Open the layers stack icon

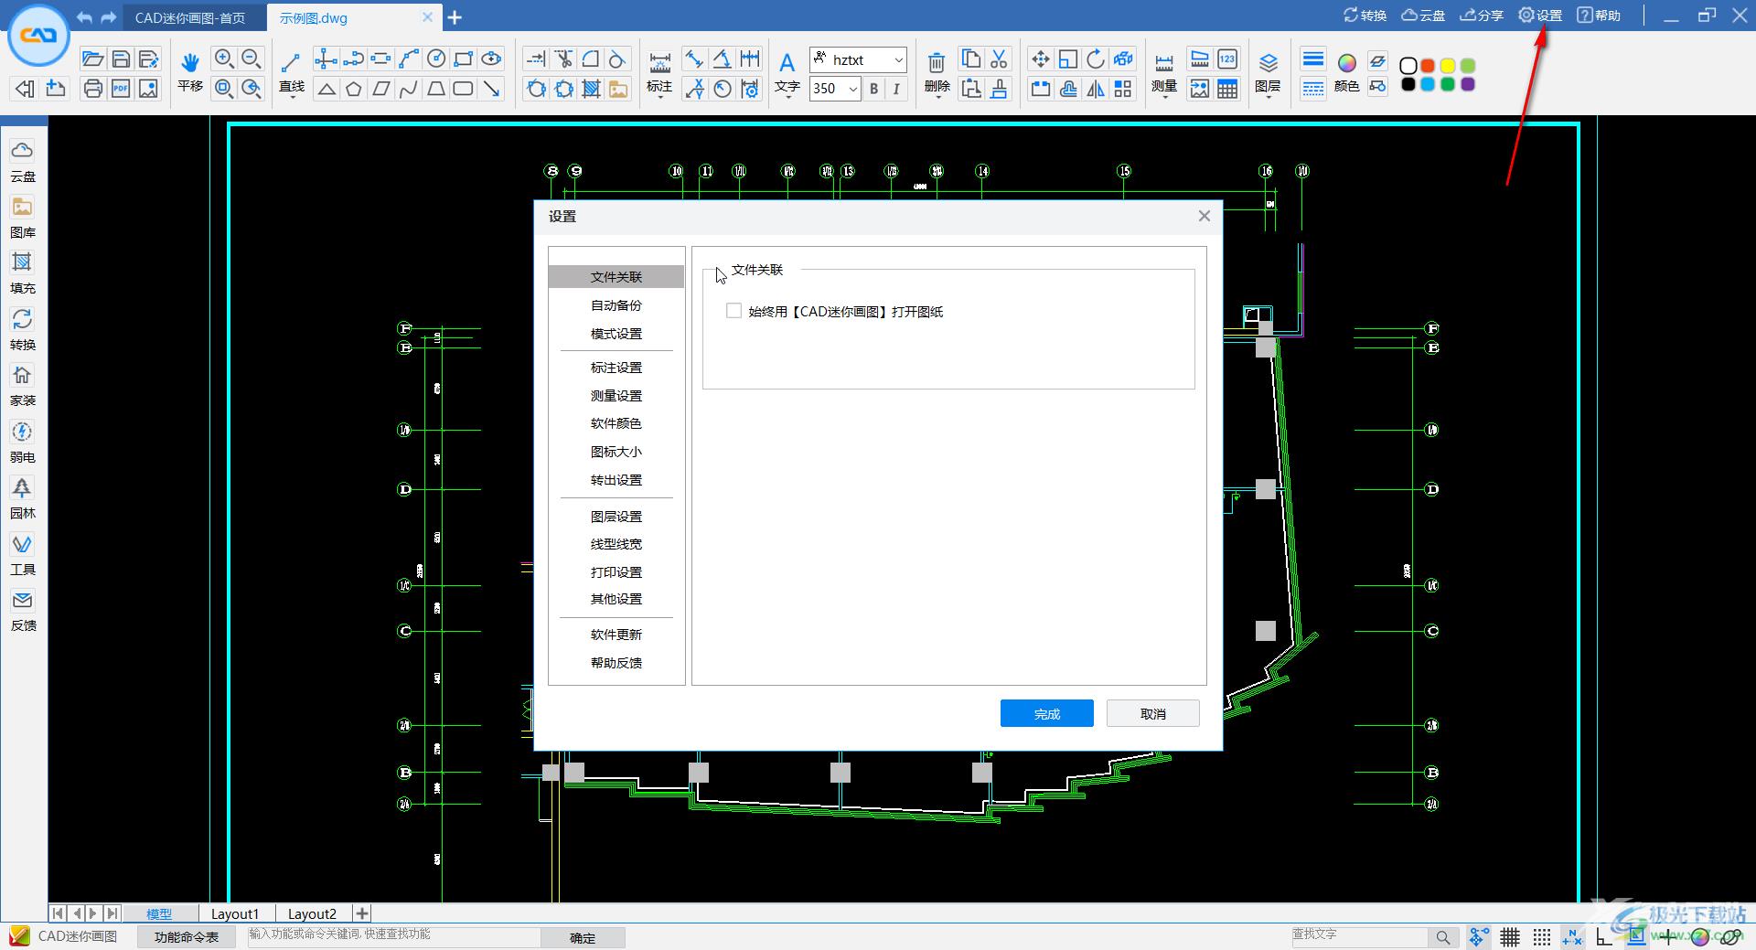point(1268,62)
